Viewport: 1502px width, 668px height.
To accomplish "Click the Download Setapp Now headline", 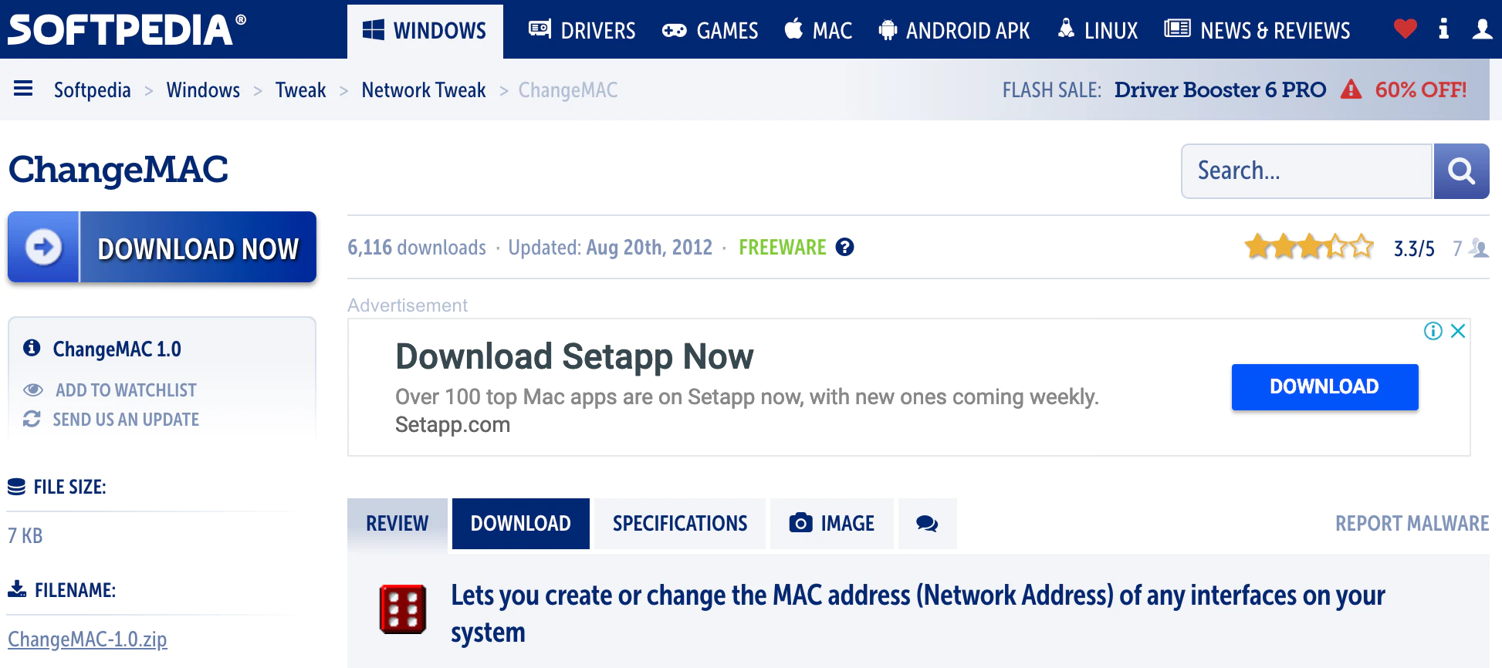I will click(x=574, y=356).
